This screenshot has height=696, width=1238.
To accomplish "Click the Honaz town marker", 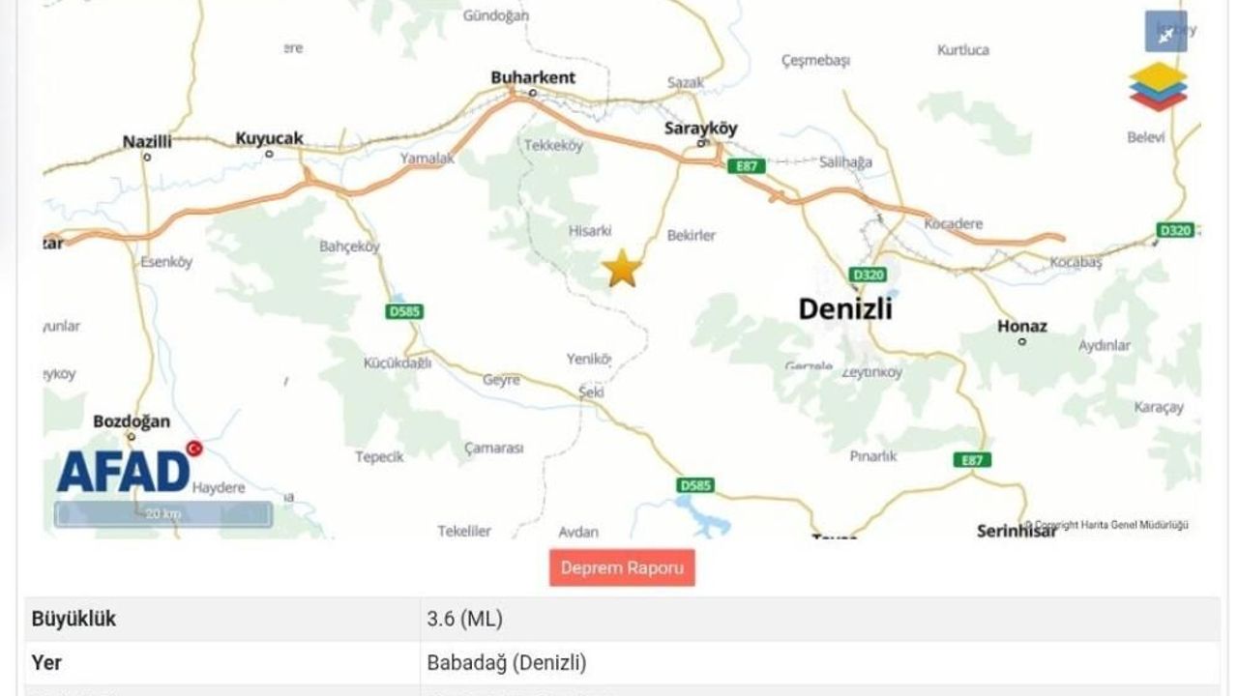I will (1022, 341).
